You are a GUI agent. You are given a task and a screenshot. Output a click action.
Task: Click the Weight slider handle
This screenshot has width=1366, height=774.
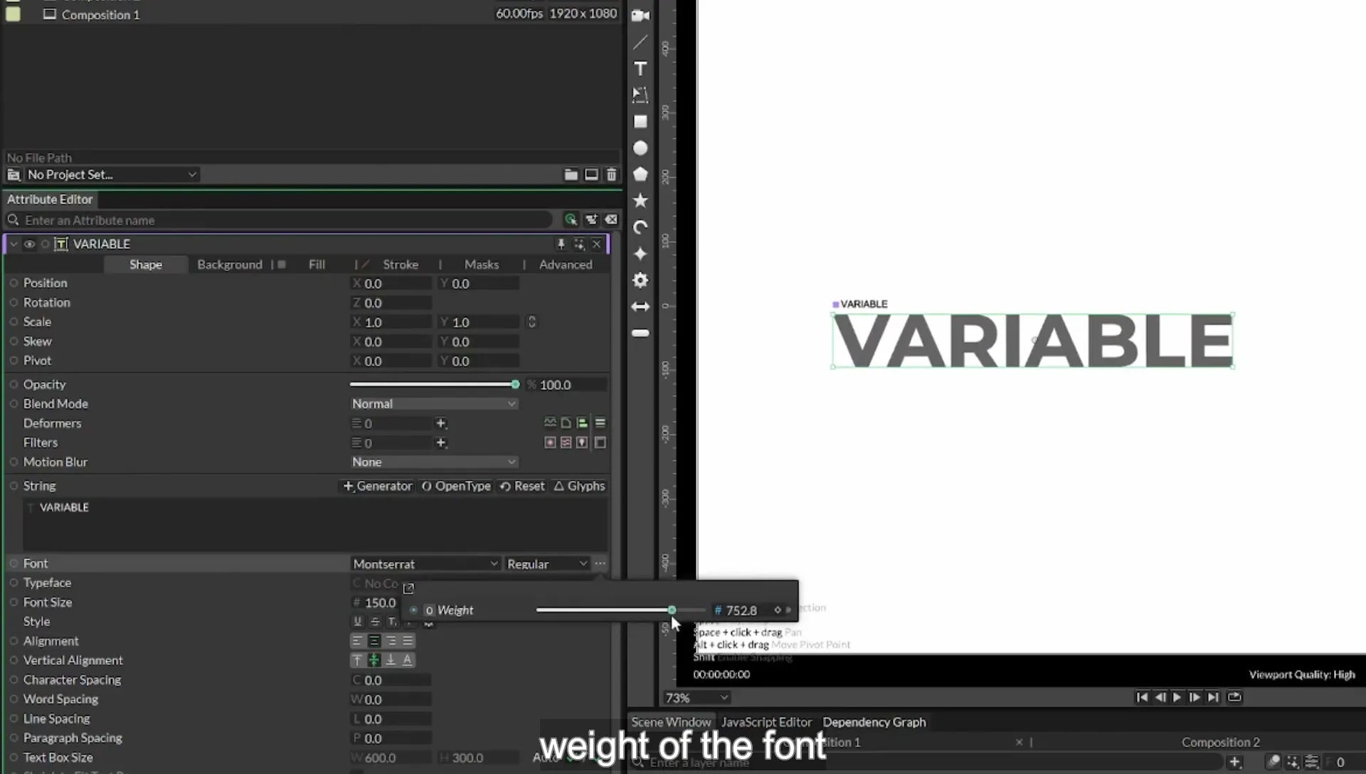click(672, 610)
